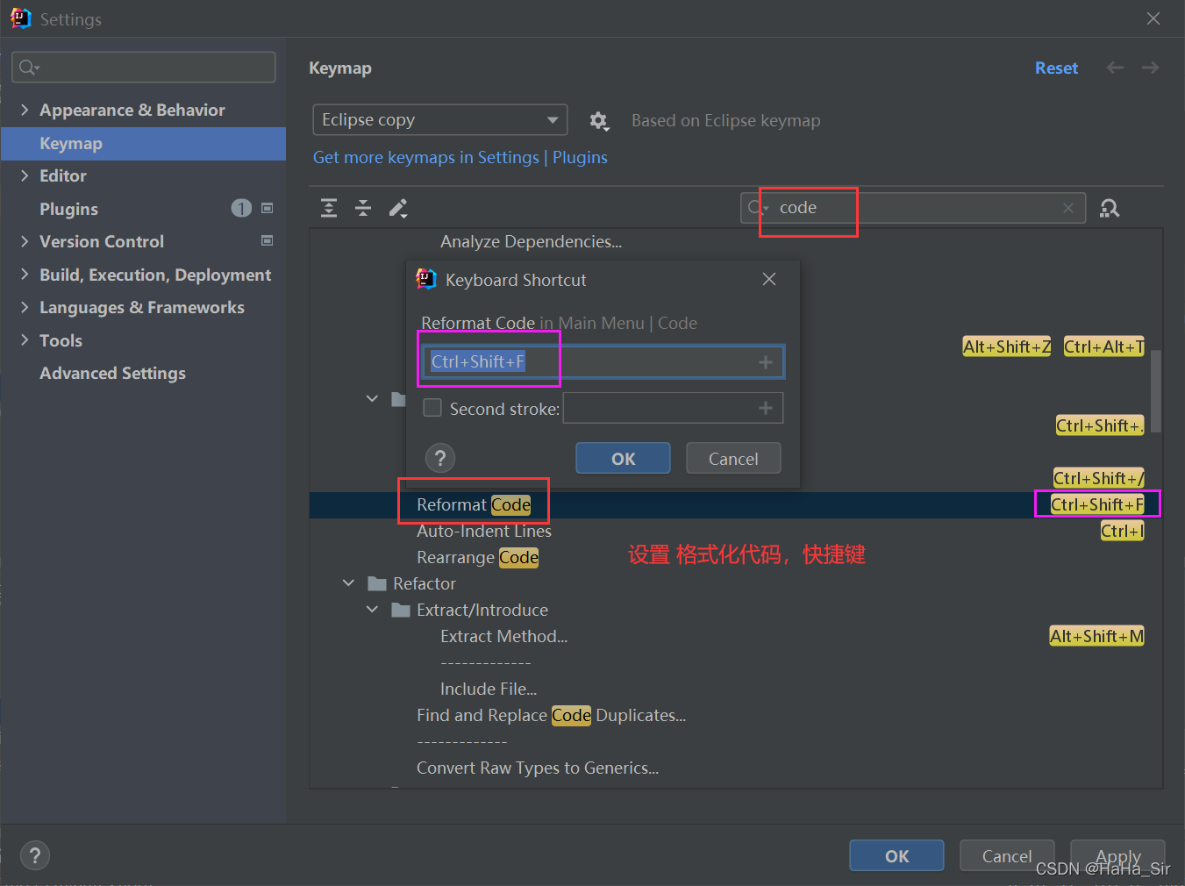
Task: Select Rearrange Code action
Action: pyautogui.click(x=477, y=557)
